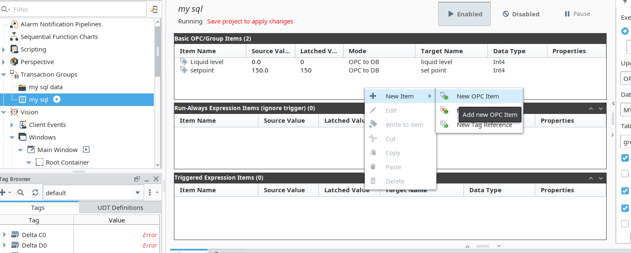Viewport: 631px width, 253px height.
Task: Open the default tag provider dropdown
Action: pyautogui.click(x=138, y=193)
